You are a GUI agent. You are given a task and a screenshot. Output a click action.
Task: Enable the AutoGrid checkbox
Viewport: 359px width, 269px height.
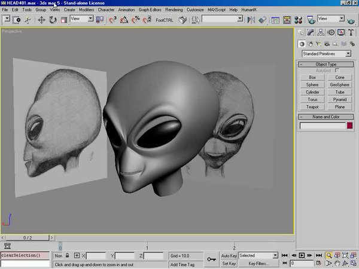(x=337, y=71)
